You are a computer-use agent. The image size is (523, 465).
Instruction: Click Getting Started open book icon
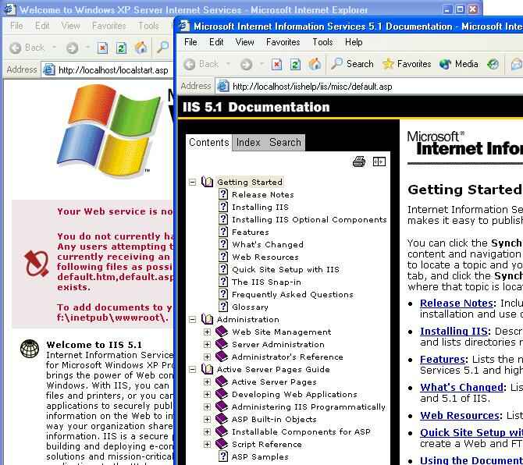[207, 182]
